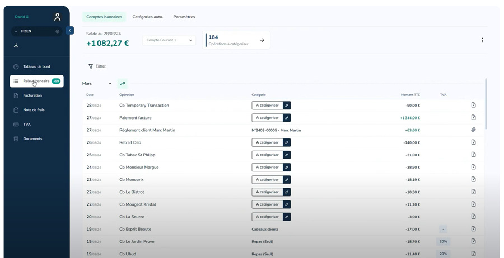Collapse the Mars month section

point(110,84)
